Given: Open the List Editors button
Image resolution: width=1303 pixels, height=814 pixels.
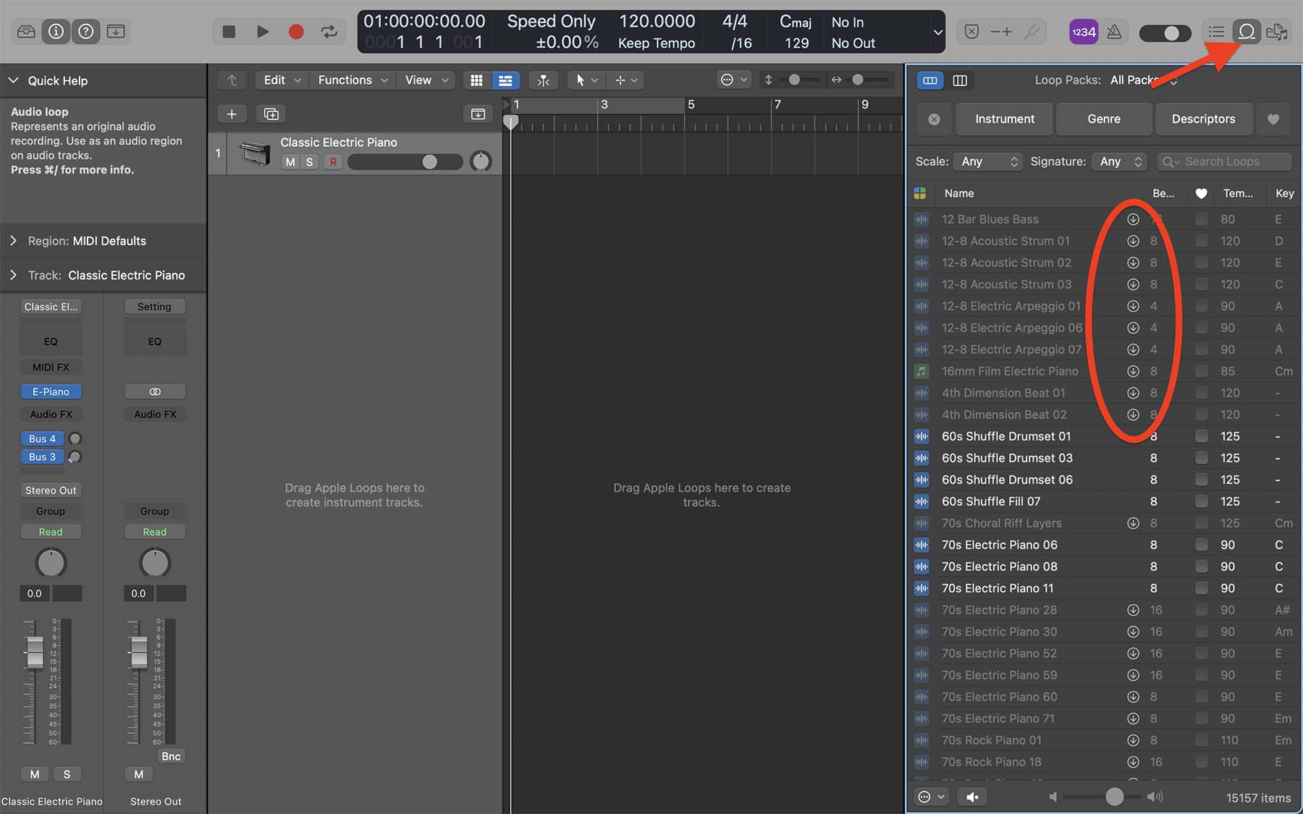Looking at the screenshot, I should [x=1217, y=32].
